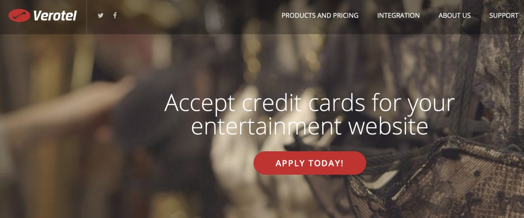Open Verotel's Twitter page via bird icon
Image resolution: width=524 pixels, height=218 pixels.
(x=101, y=15)
